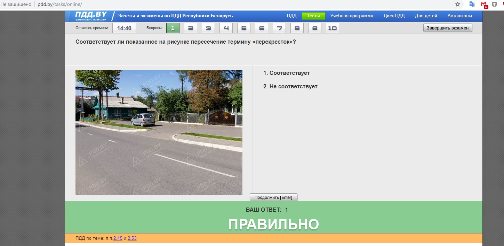Click the Завершить экзамен button
Image resolution: width=504 pixels, height=246 pixels.
point(447,28)
